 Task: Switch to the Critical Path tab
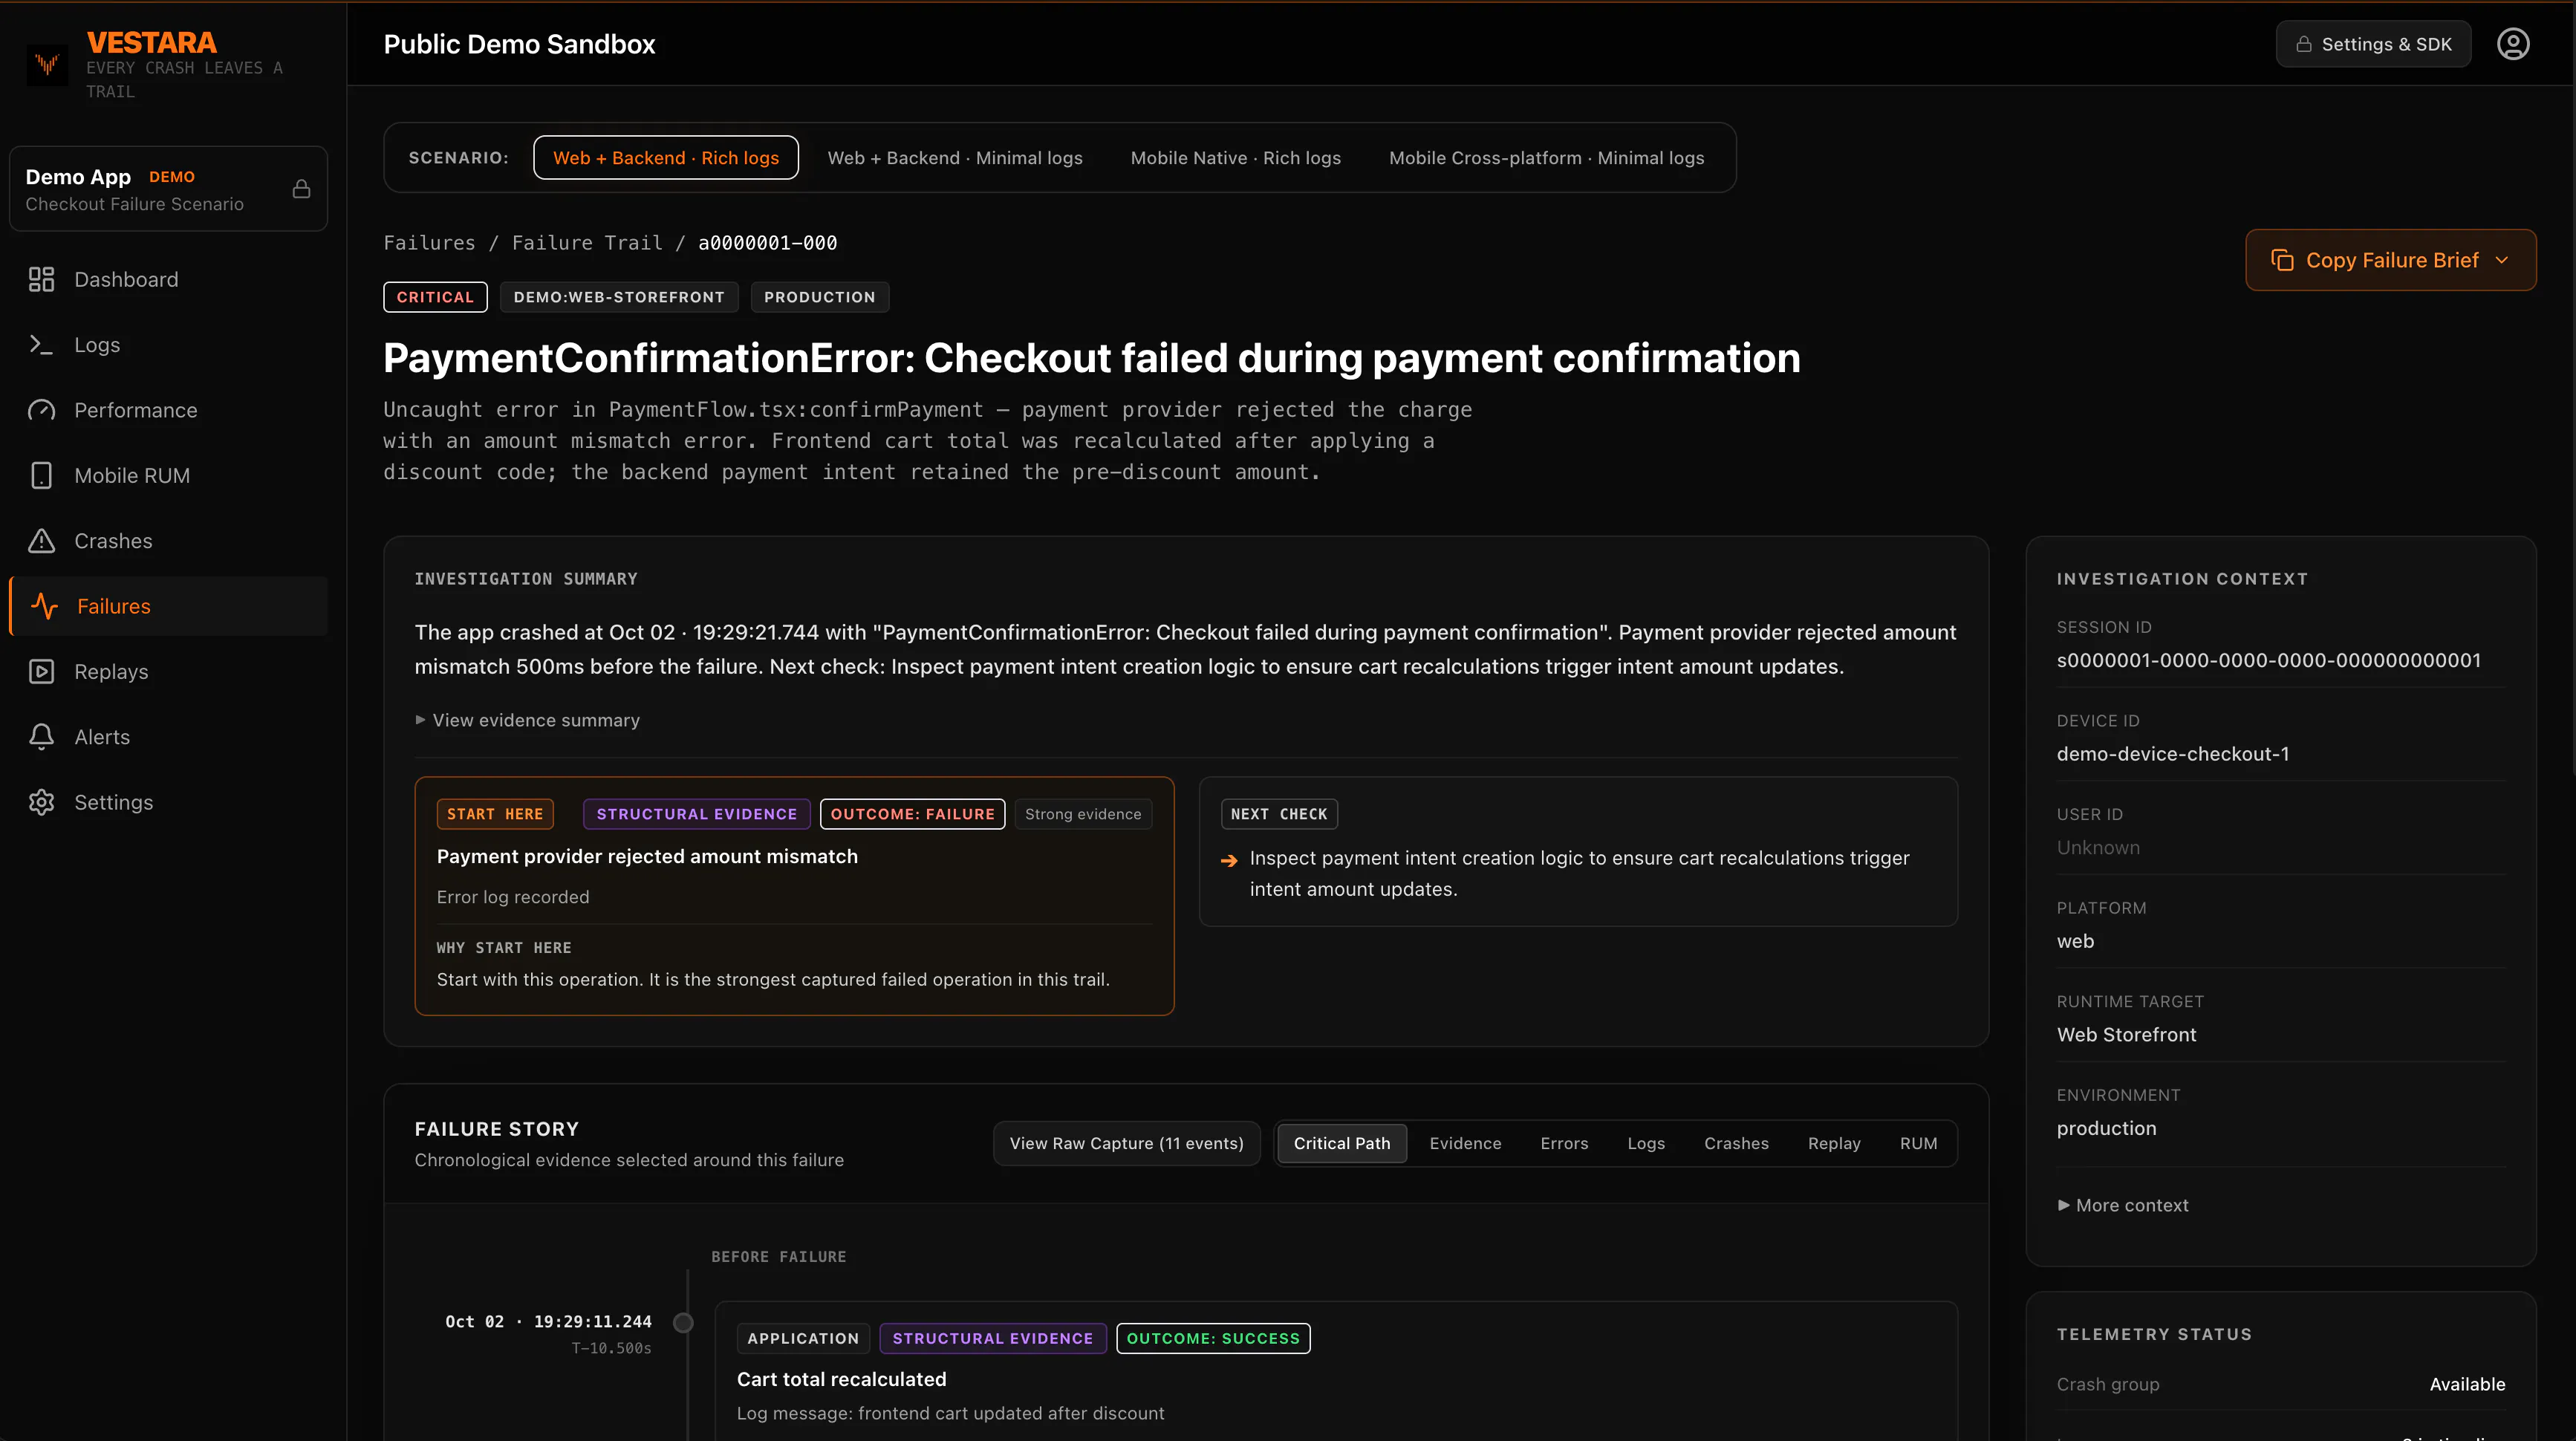click(1342, 1143)
